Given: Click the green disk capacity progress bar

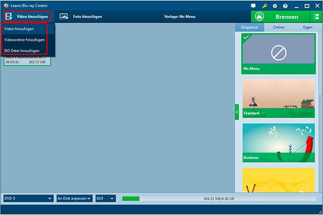Looking at the screenshot, I should [x=131, y=198].
